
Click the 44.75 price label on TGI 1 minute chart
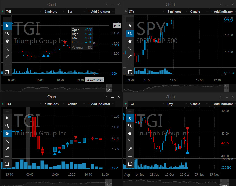point(117,26)
